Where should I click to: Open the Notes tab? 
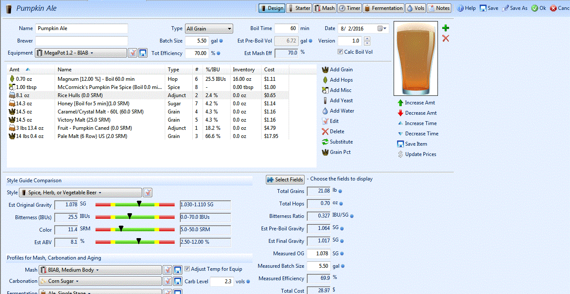[439, 8]
